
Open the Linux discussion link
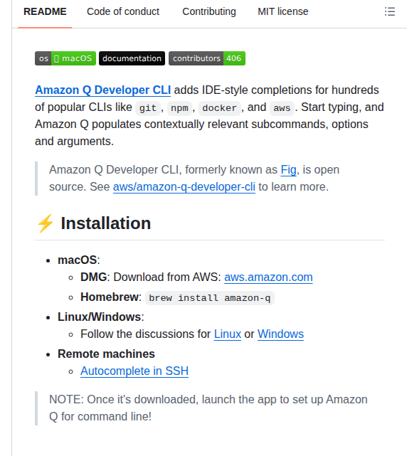228,334
